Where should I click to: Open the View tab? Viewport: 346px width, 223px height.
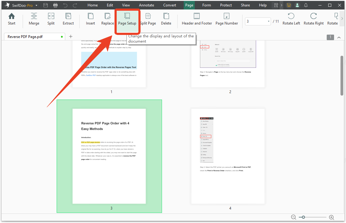[126, 5]
